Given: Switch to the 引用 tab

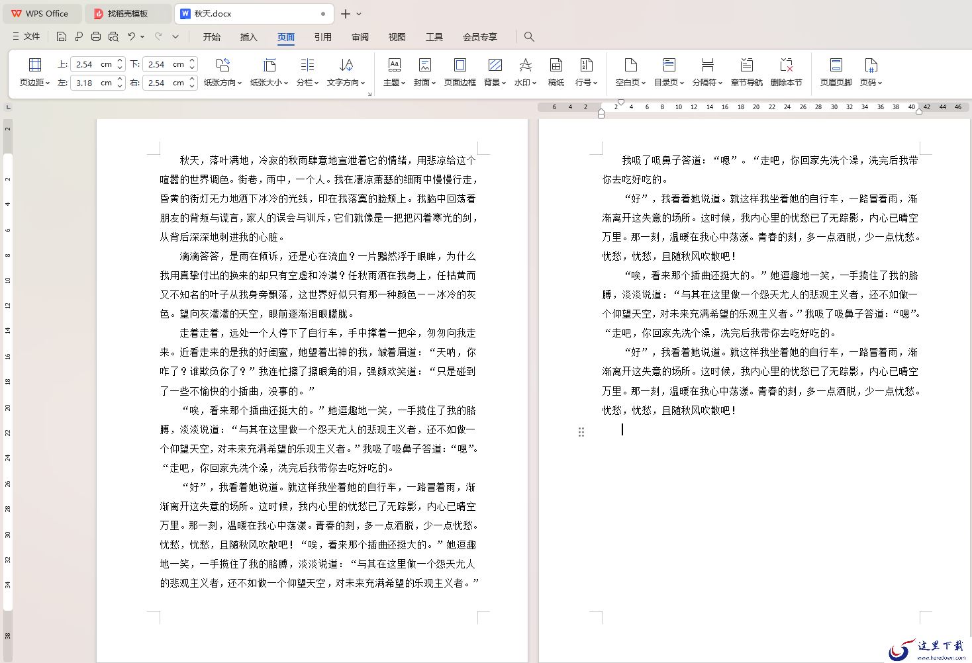Looking at the screenshot, I should (x=323, y=36).
